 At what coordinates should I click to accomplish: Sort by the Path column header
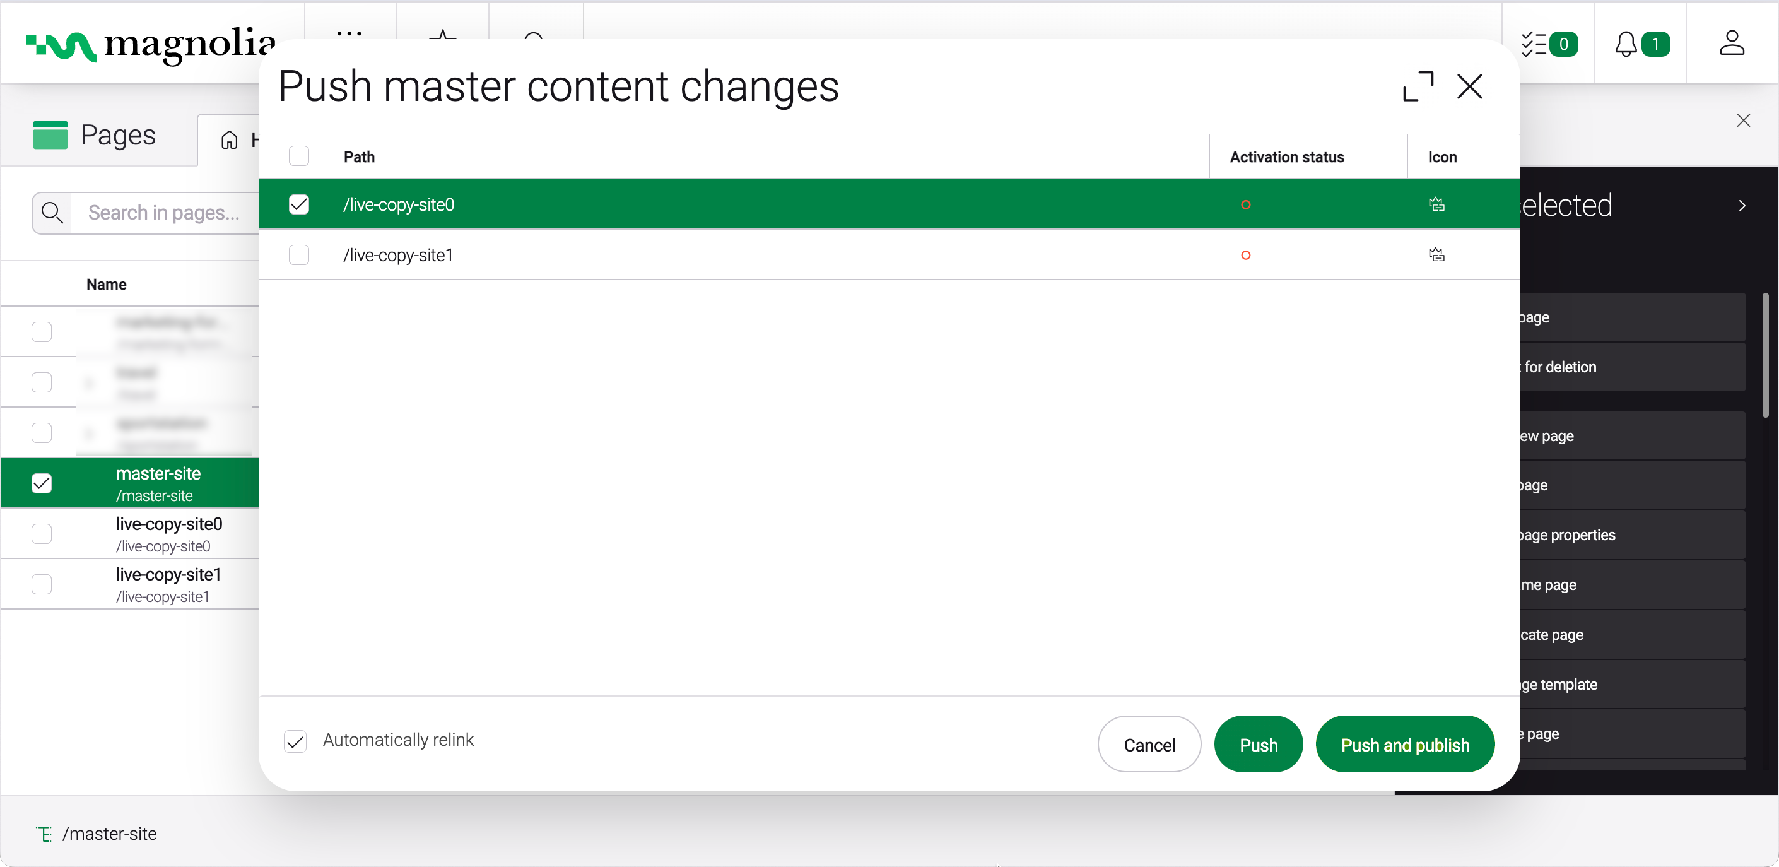359,157
